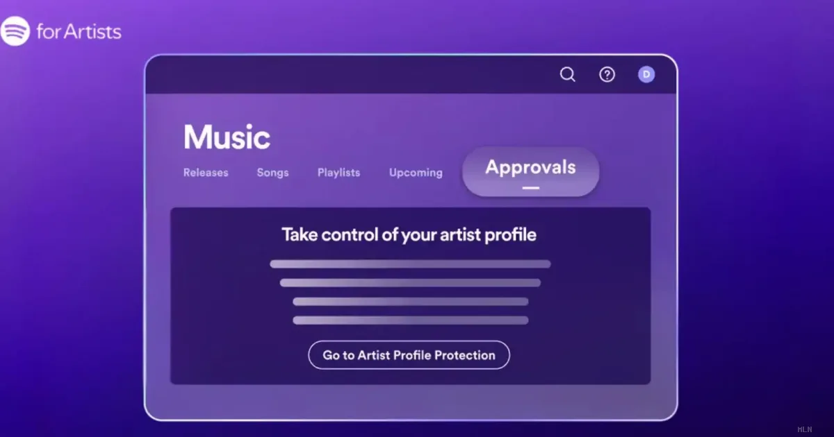Image resolution: width=834 pixels, height=437 pixels.
Task: Select the Songs tab
Action: tap(272, 173)
